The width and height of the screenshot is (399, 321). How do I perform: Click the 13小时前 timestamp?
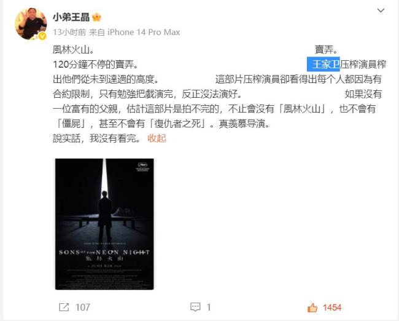pyautogui.click(x=69, y=32)
